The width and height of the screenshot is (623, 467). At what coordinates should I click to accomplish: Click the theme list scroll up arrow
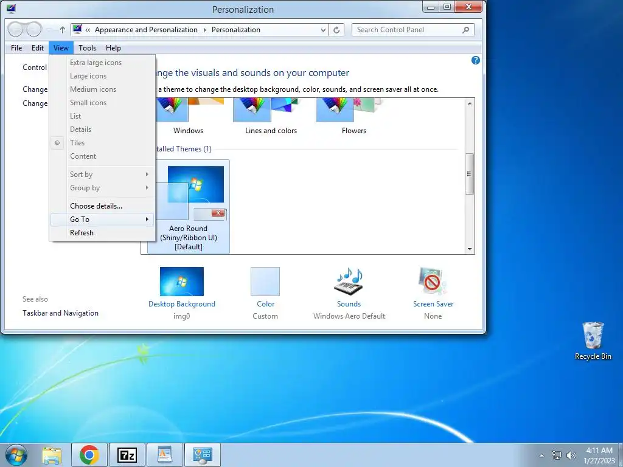point(470,103)
